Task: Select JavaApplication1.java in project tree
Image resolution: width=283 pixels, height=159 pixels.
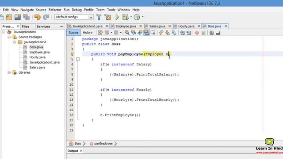Action: click(x=44, y=62)
